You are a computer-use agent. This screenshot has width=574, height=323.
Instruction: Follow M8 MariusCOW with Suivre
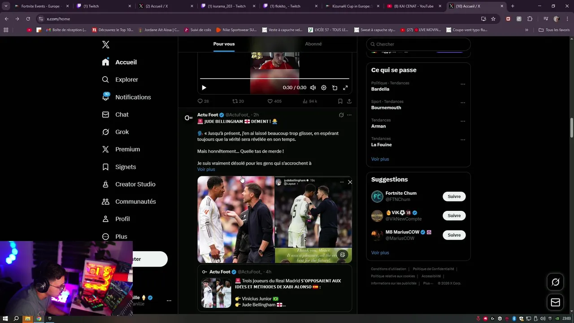[x=454, y=235]
